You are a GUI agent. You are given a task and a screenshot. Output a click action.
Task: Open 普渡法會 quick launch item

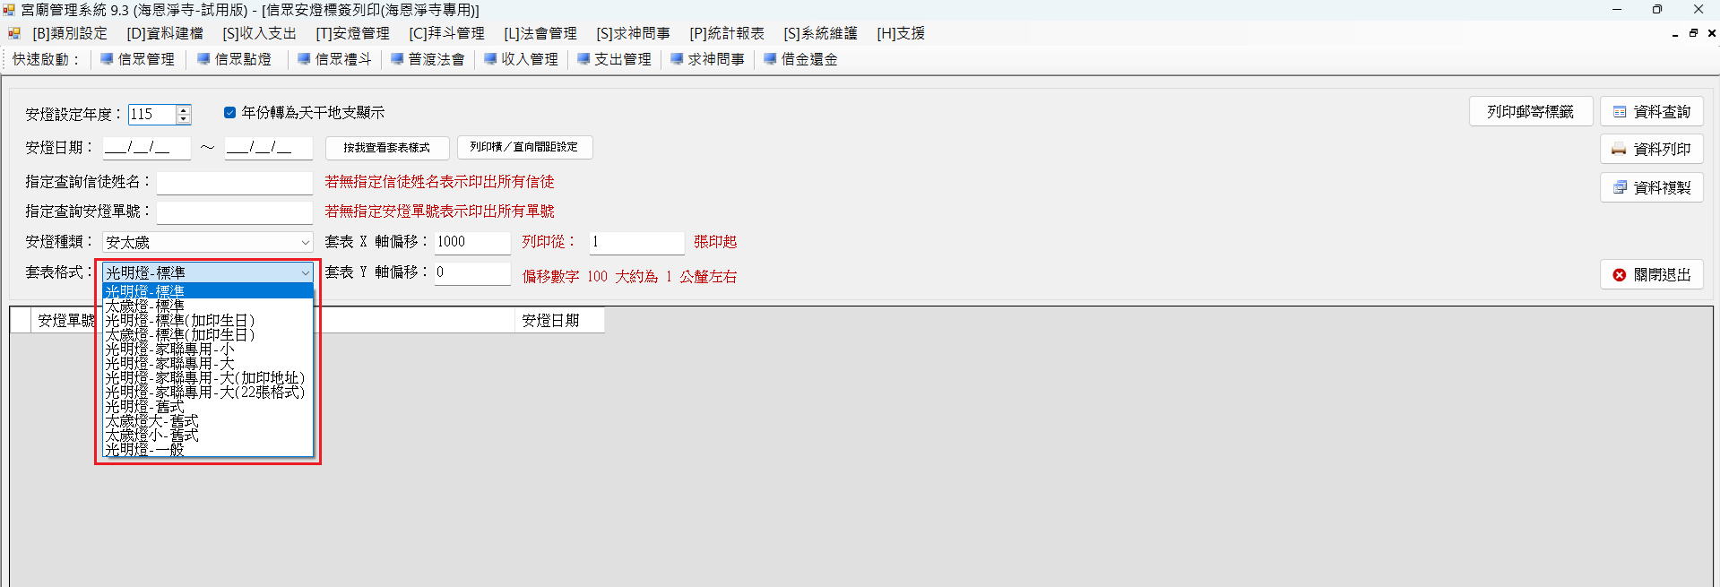428,59
